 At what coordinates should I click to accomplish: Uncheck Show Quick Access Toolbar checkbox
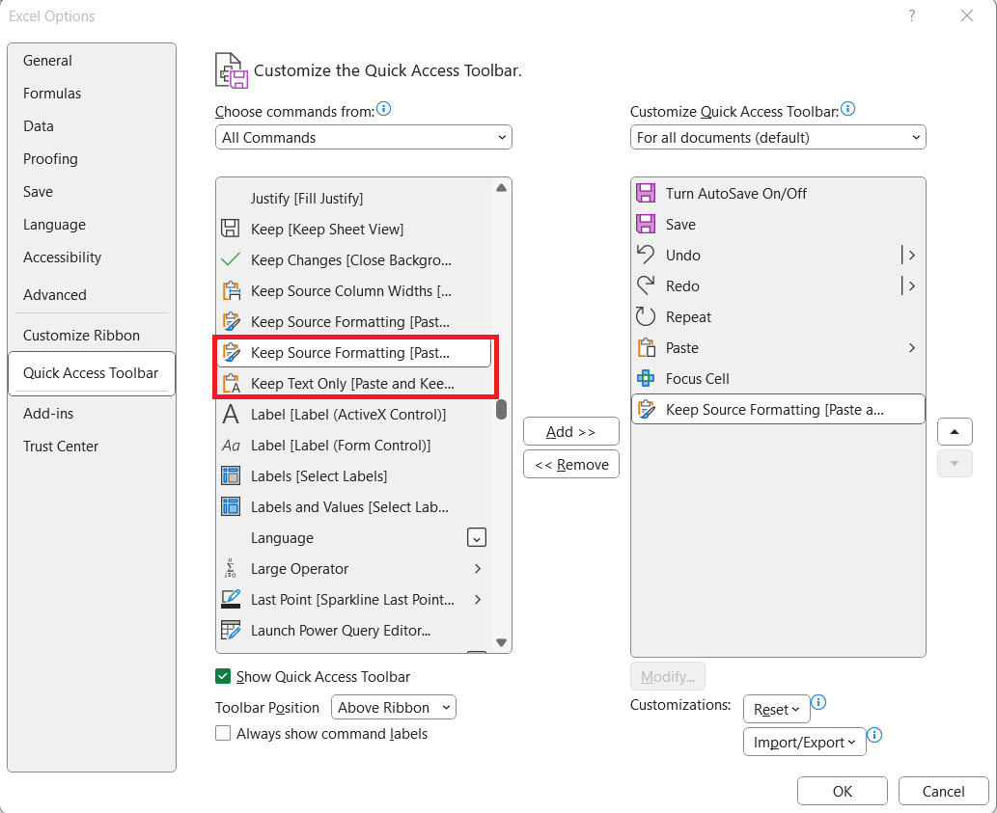[223, 676]
